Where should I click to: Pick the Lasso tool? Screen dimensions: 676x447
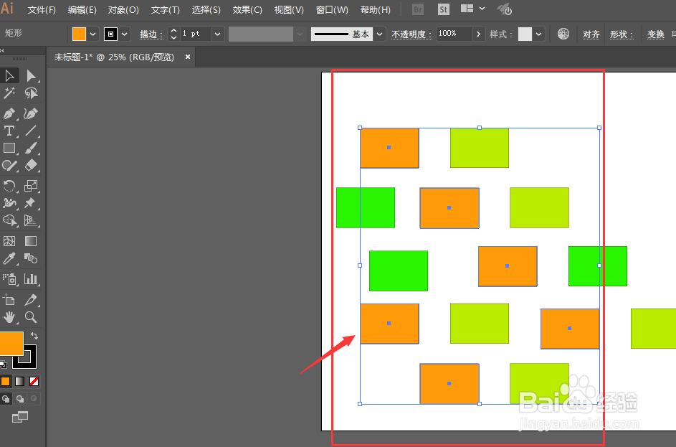coord(31,93)
